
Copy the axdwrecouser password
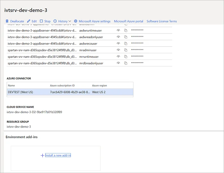pyautogui.click(x=126, y=43)
